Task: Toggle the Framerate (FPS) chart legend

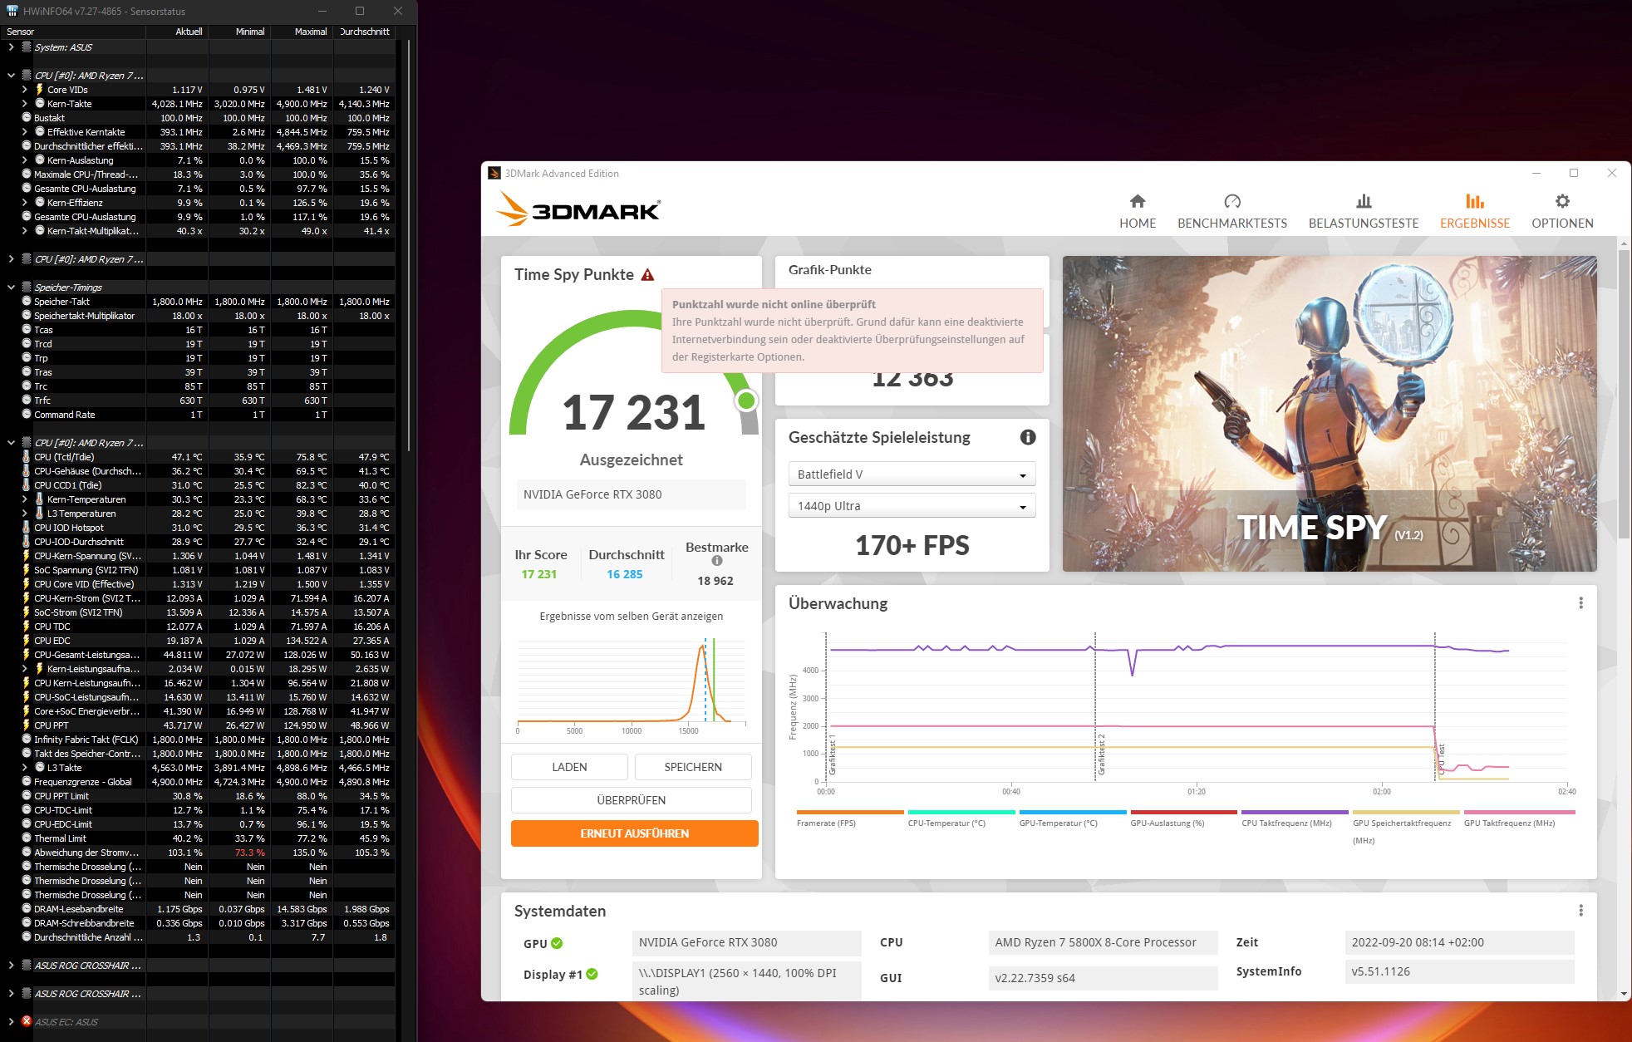Action: click(826, 823)
